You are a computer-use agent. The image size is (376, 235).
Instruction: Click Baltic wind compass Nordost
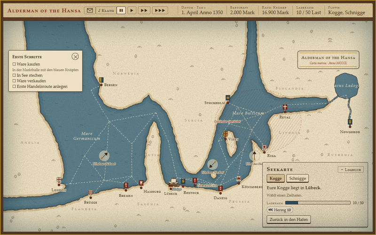click(x=212, y=164)
